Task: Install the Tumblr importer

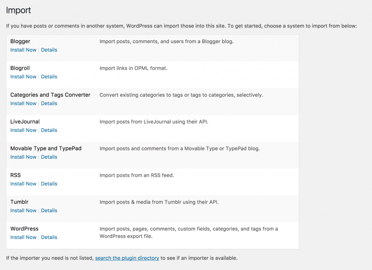Action: tap(23, 210)
